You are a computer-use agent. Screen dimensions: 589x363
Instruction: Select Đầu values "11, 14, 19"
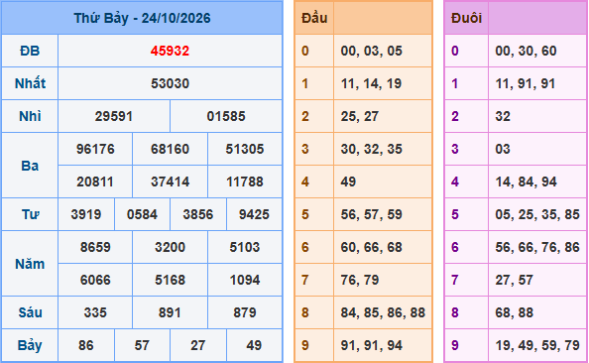(x=371, y=83)
